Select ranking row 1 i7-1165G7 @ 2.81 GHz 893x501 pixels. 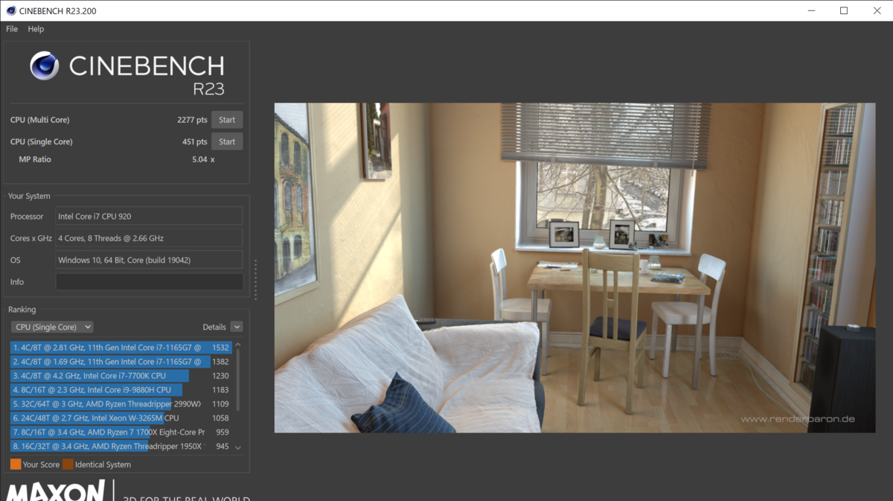121,348
